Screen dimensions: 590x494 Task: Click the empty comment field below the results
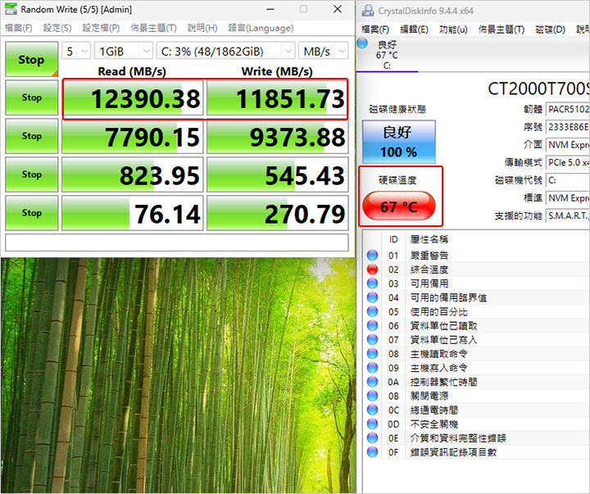[x=177, y=242]
